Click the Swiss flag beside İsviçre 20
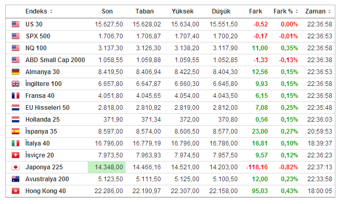The height and width of the screenshot is (204, 338). [x=16, y=155]
